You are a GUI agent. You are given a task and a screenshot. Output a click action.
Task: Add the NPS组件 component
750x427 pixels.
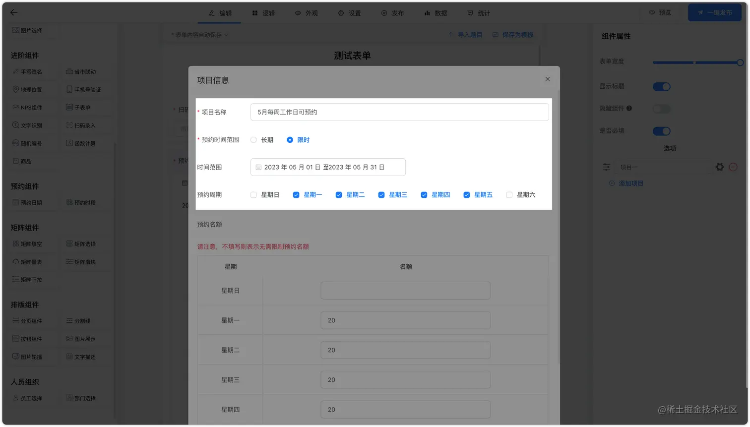point(27,108)
